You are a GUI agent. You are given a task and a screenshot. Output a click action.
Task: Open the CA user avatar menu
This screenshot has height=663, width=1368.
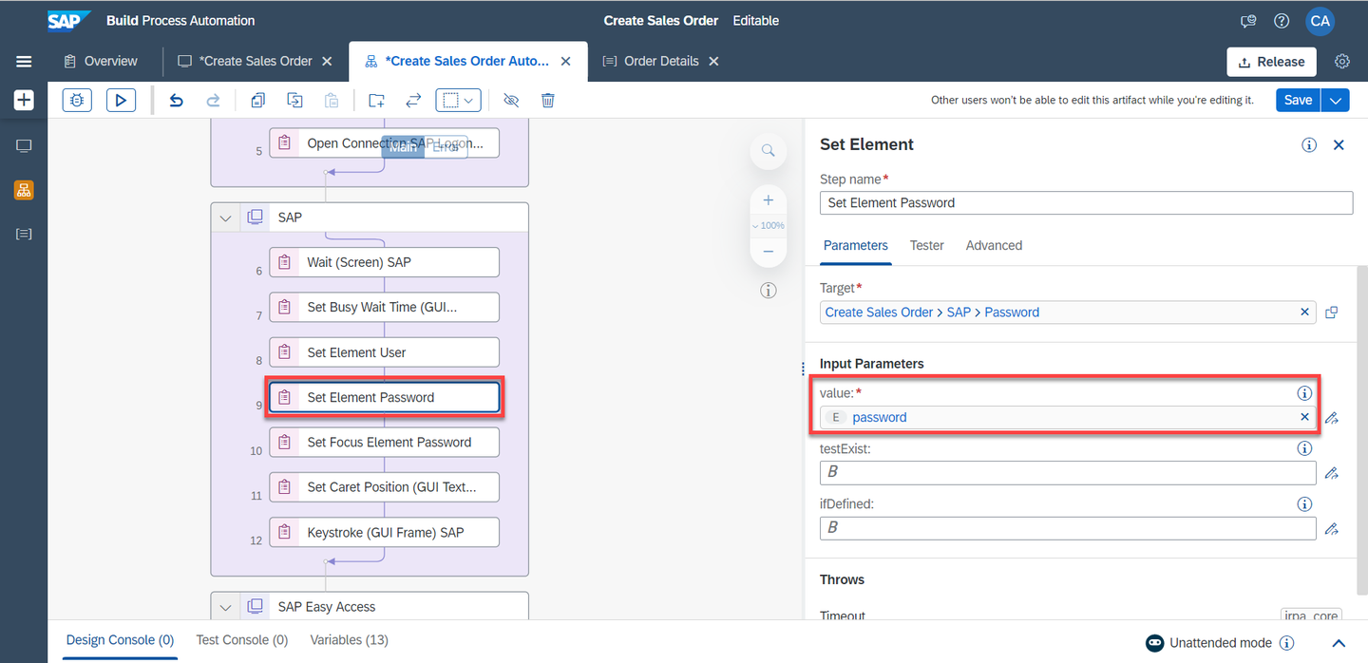1320,21
